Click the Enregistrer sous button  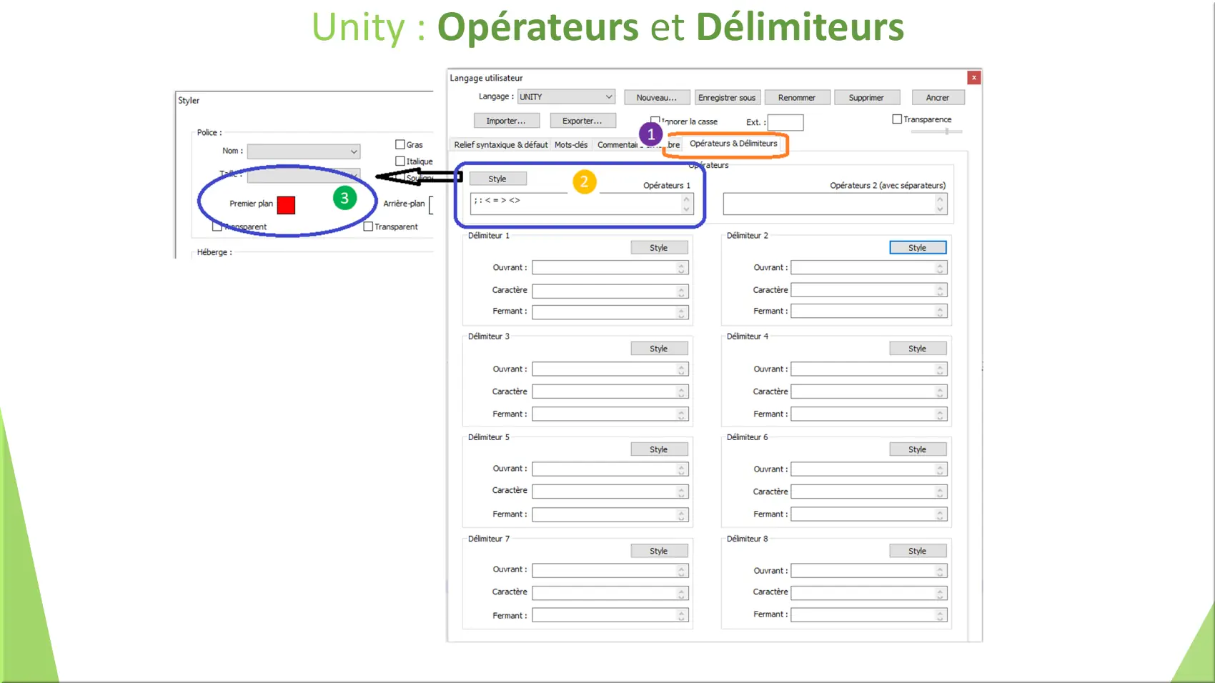(727, 97)
